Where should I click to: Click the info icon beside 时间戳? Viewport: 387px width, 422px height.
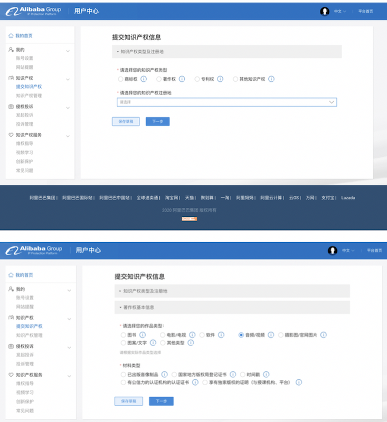(267, 375)
